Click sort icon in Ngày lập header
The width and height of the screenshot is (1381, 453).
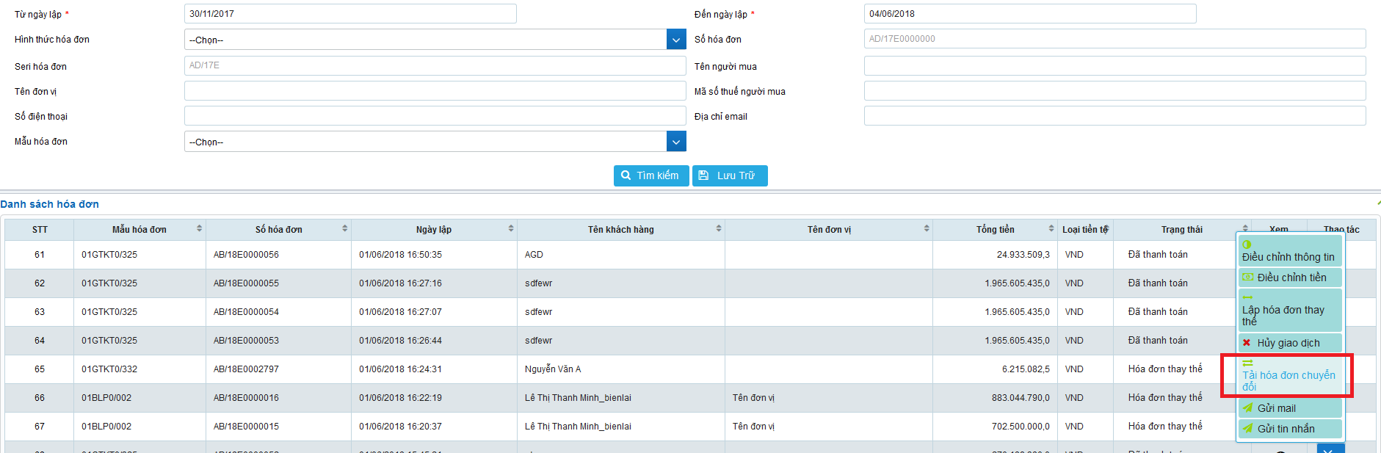[511, 229]
